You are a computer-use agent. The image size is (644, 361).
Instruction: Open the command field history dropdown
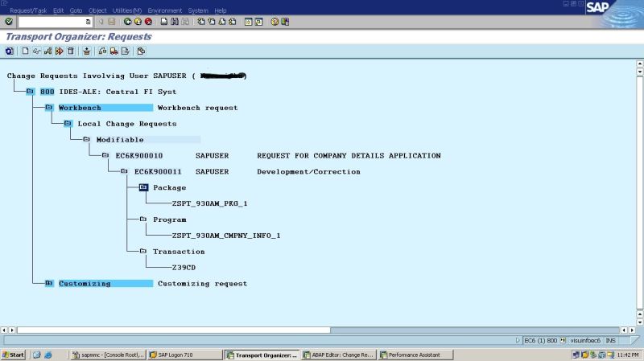click(x=88, y=22)
